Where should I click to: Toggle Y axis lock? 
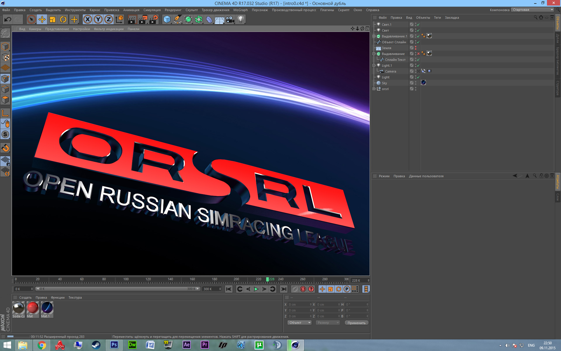[x=98, y=20]
